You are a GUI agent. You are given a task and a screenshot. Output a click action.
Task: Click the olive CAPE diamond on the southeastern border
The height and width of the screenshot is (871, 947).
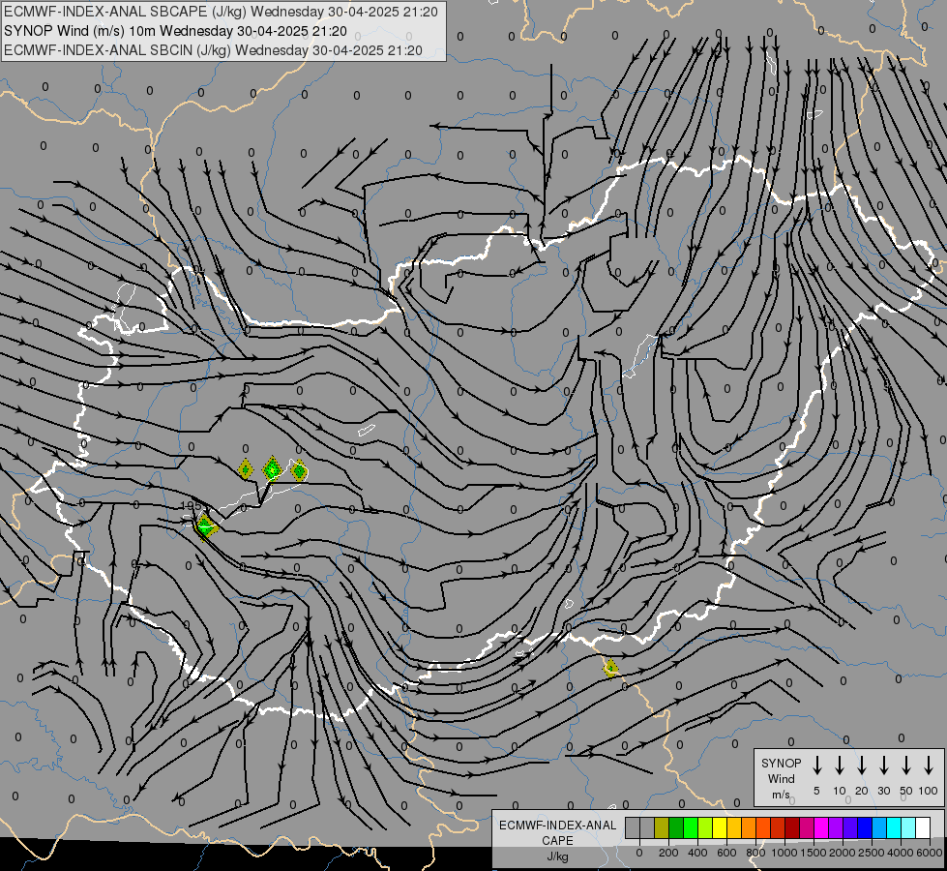point(610,668)
